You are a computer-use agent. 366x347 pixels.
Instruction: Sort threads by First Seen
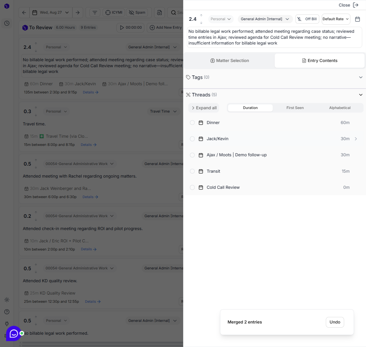coord(295,108)
